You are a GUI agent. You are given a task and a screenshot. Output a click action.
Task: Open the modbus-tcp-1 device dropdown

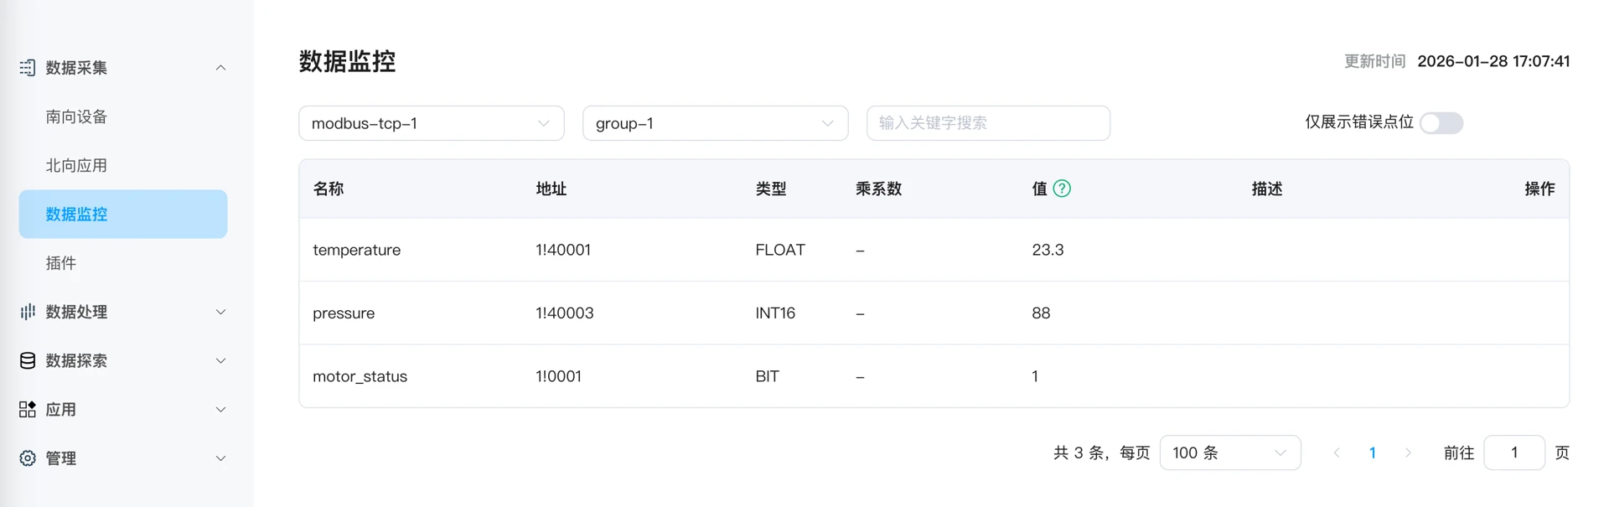click(431, 123)
